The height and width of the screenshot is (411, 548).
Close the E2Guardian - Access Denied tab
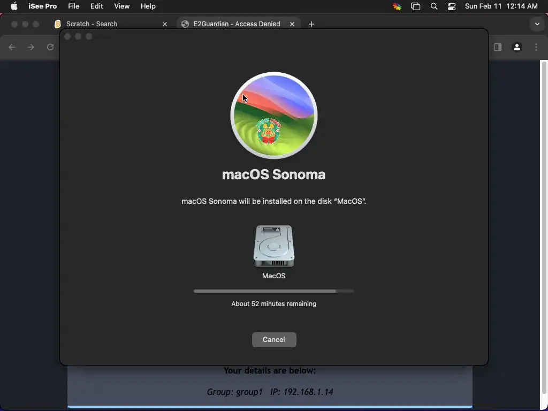point(292,24)
